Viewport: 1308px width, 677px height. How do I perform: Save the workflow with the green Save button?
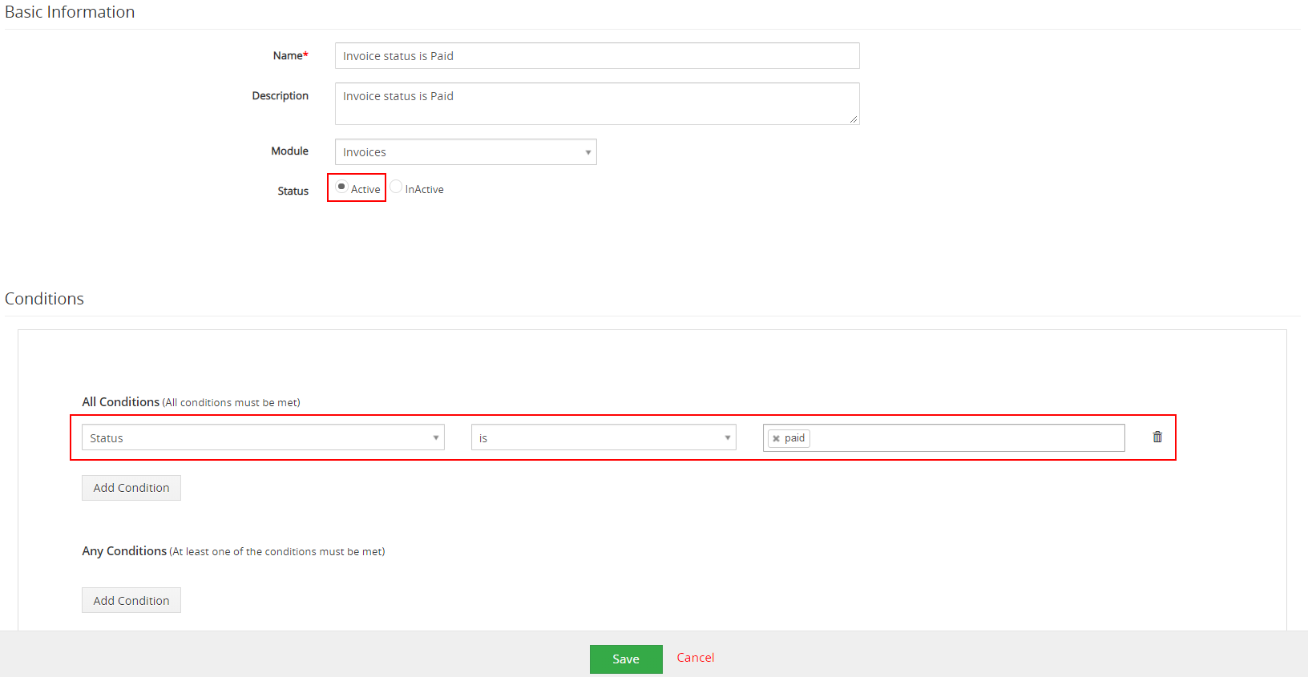pos(626,659)
